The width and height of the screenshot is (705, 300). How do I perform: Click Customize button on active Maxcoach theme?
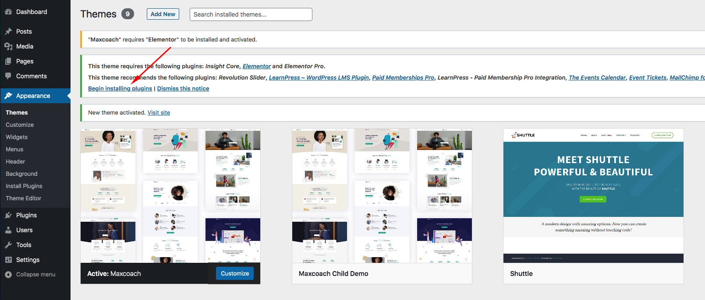pyautogui.click(x=235, y=273)
